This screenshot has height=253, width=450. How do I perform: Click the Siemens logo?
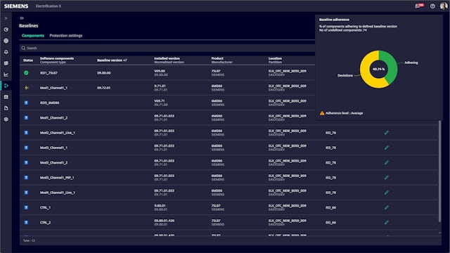coord(16,6)
